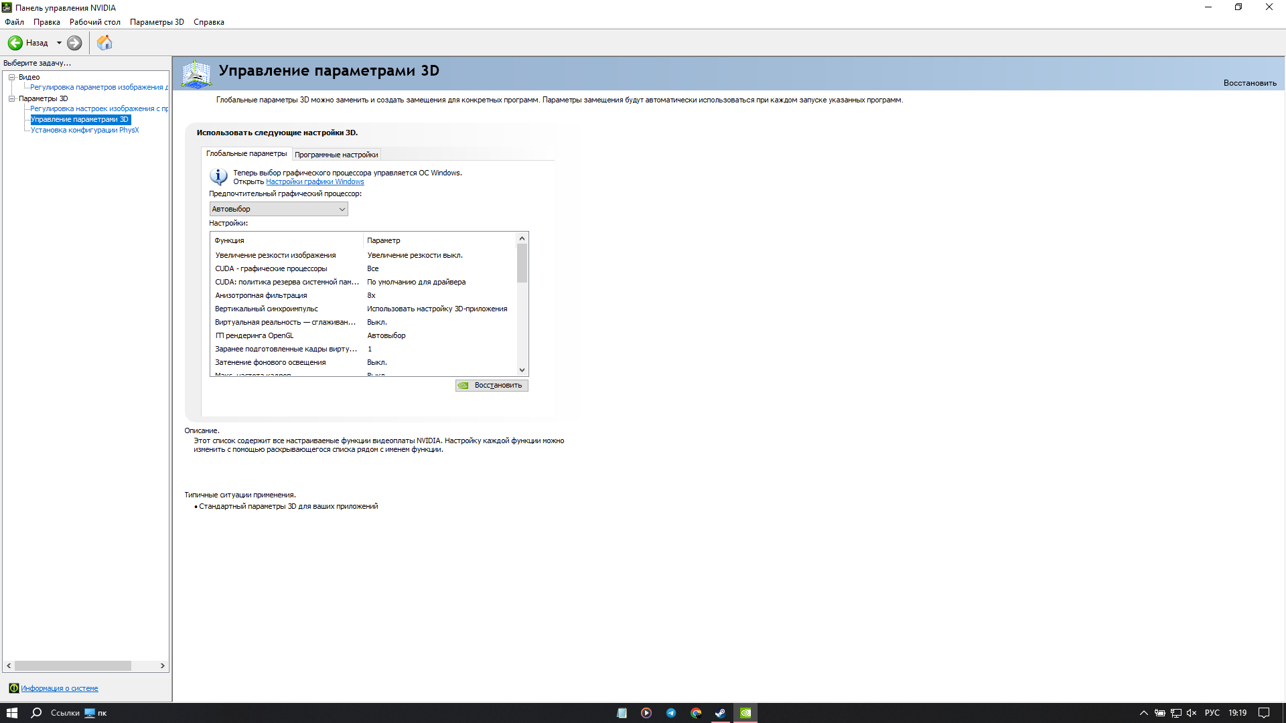Viewport: 1286px width, 723px height.
Task: Open the notification center icon
Action: pos(1263,713)
